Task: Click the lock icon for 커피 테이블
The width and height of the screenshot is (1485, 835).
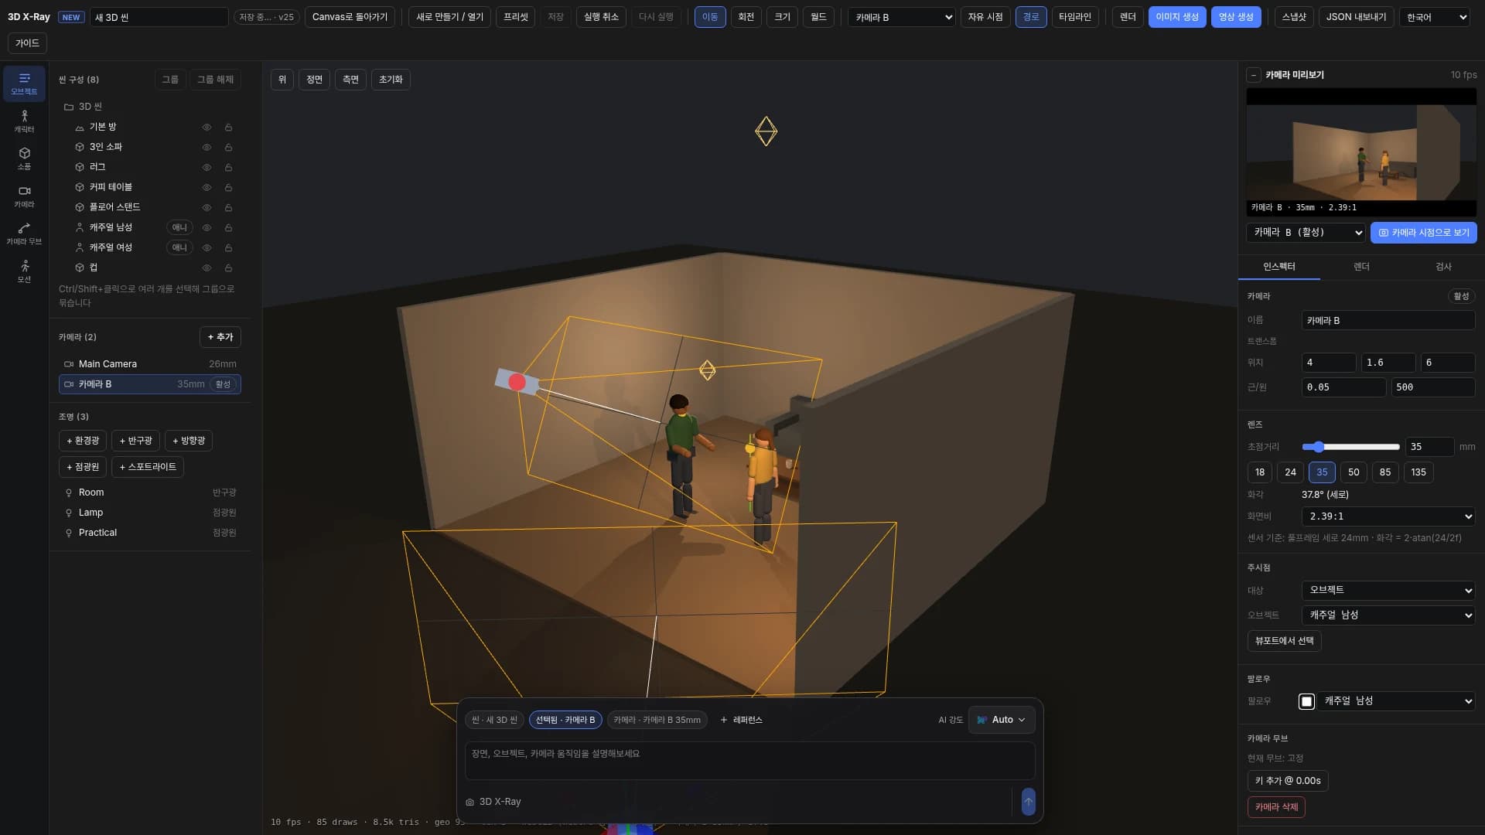Action: point(228,187)
